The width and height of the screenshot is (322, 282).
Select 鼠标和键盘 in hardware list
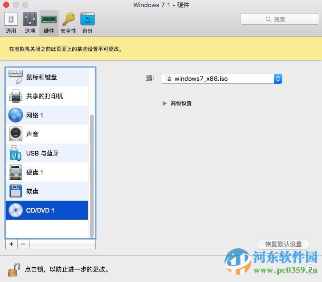(47, 77)
